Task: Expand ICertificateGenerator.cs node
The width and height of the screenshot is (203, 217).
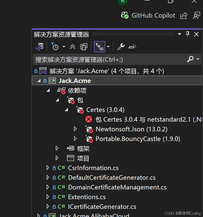Action: [48, 207]
